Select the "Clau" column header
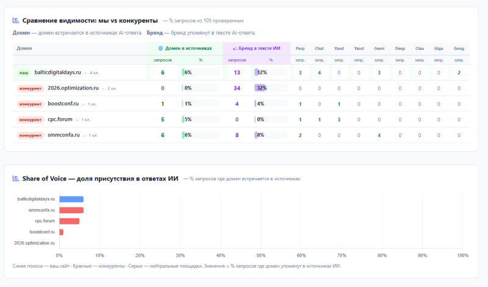The width and height of the screenshot is (488, 287). pos(420,49)
